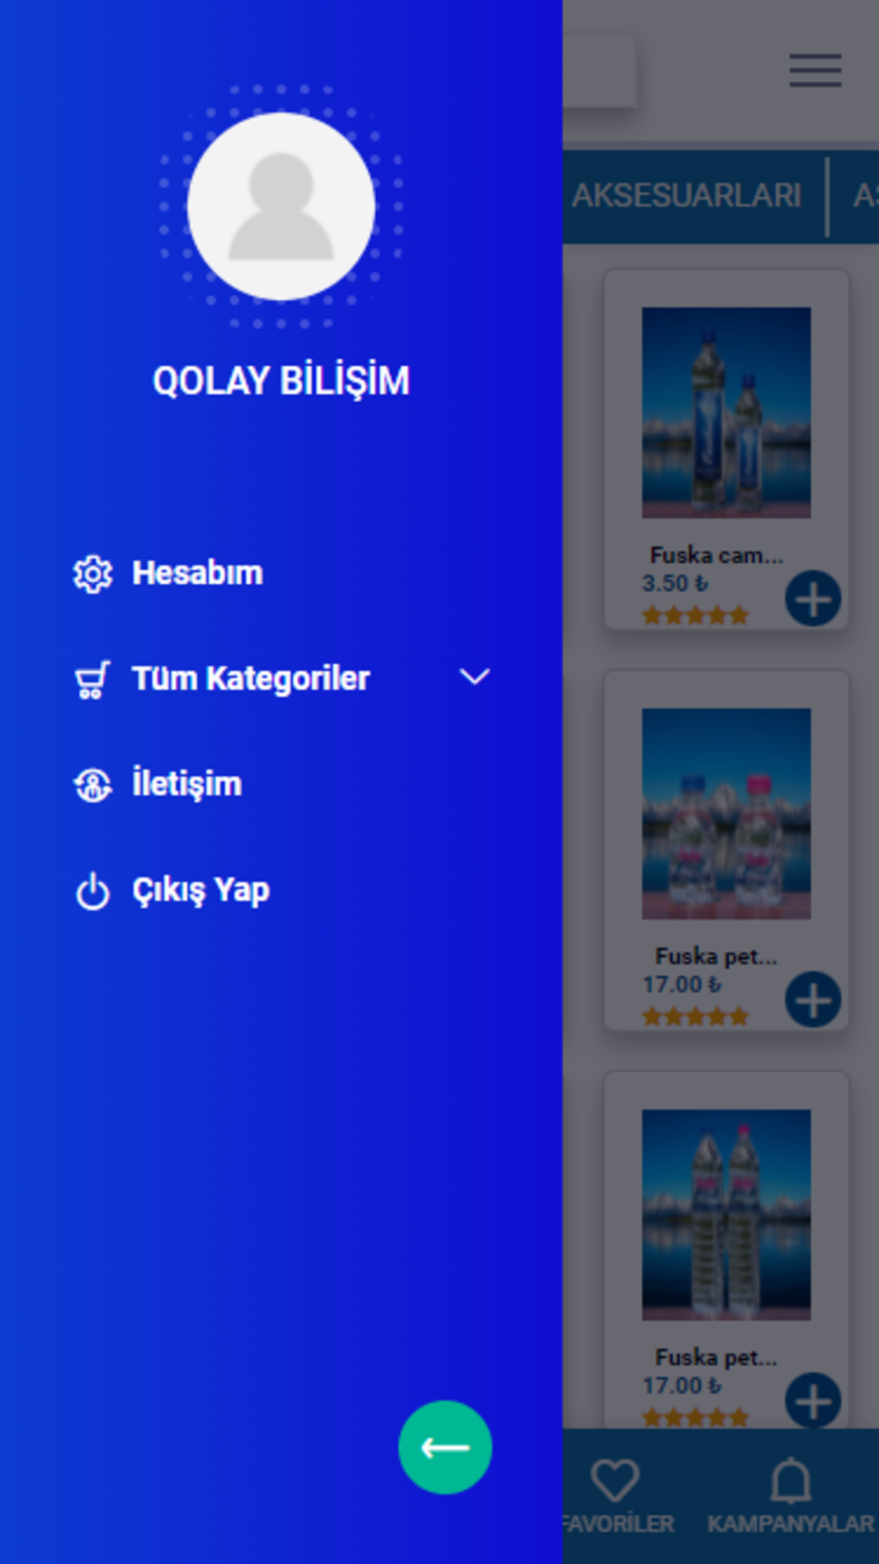Select the AKSESUARLARI category tab
This screenshot has height=1564, width=879.
pos(686,195)
